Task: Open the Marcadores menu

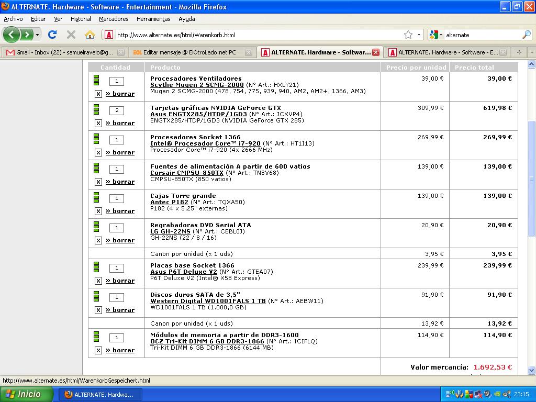Action: point(114,19)
